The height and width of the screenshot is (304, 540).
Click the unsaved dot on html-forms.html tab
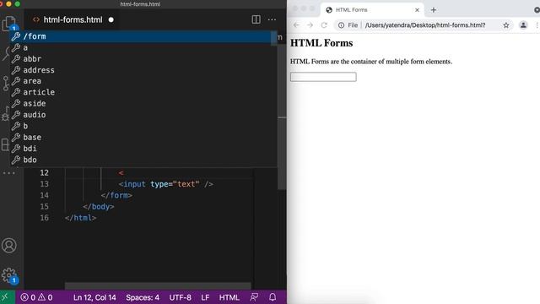[x=111, y=19]
